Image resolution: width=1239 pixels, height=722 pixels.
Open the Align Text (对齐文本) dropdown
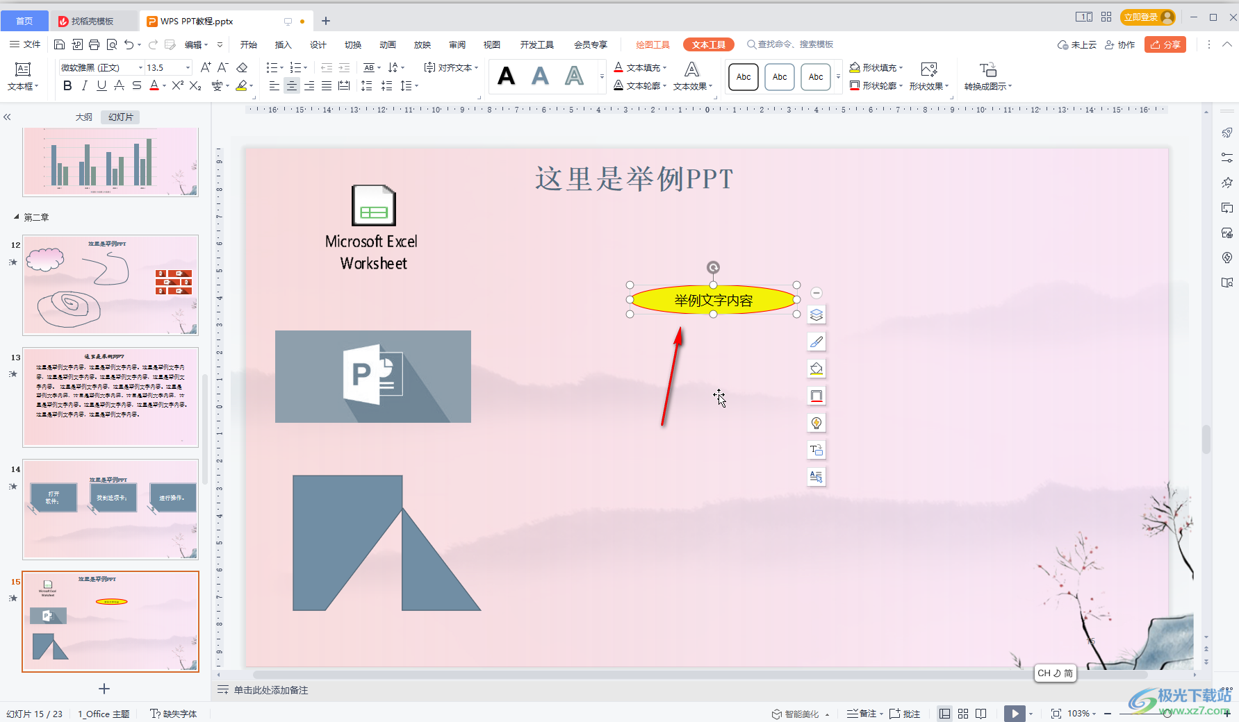(451, 67)
